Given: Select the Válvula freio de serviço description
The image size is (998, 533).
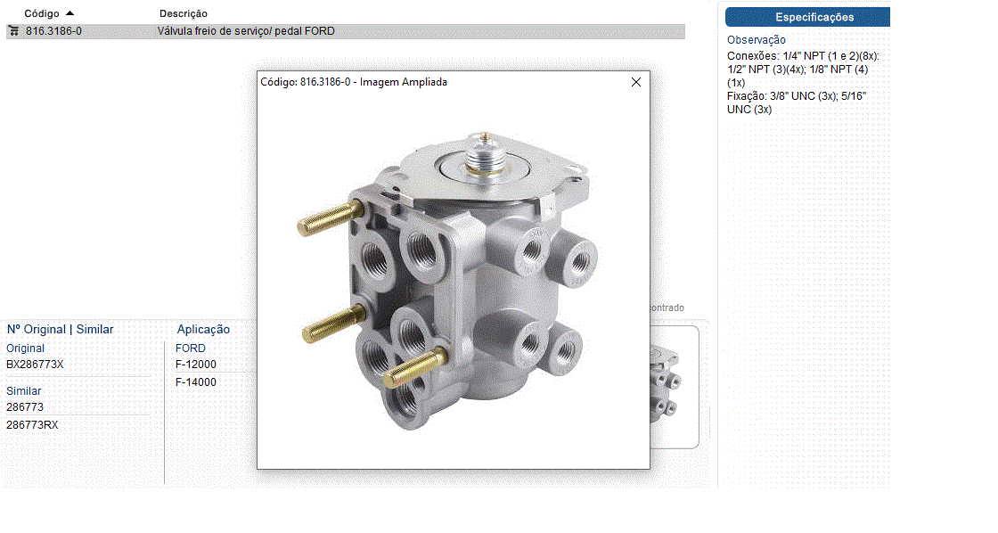Looking at the screenshot, I should [246, 31].
